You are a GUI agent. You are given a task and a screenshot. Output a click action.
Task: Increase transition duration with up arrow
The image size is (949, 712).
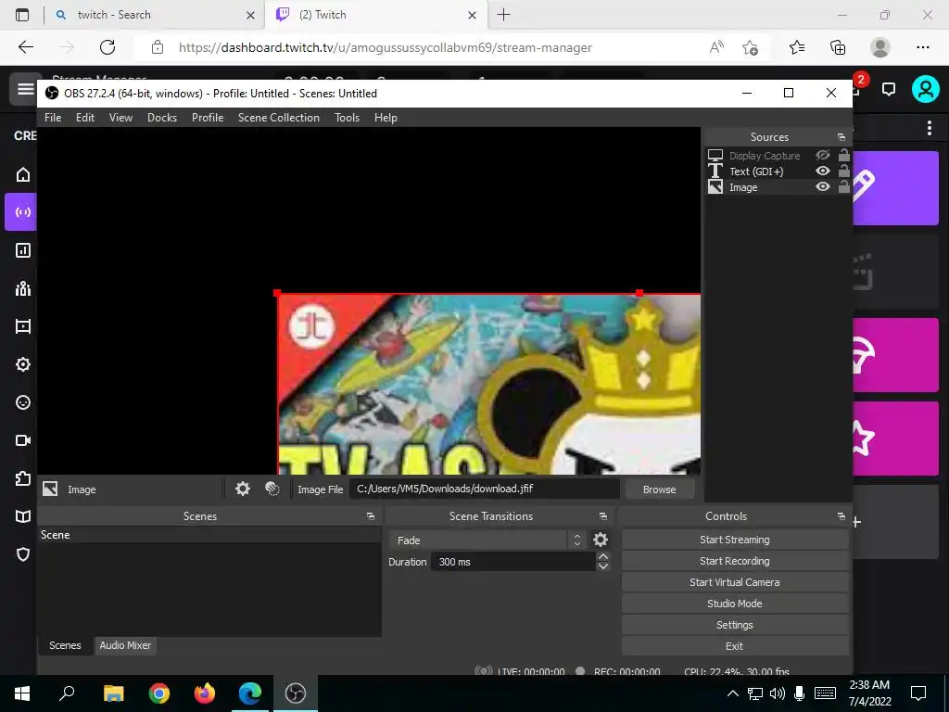602,556
